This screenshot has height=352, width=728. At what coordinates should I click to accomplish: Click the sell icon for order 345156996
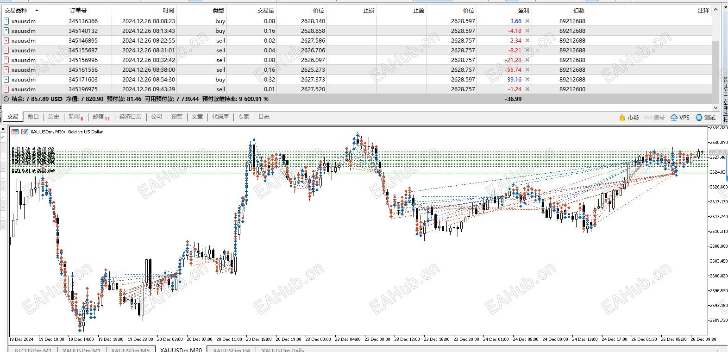tap(6, 60)
